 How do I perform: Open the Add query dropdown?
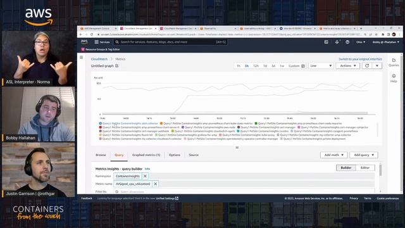(364, 155)
